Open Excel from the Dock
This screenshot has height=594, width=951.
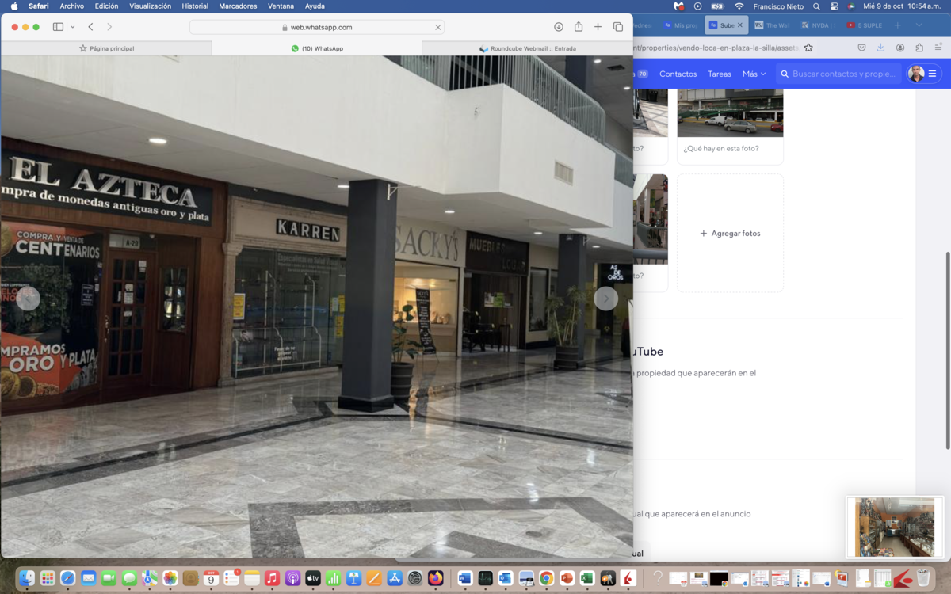[587, 578]
